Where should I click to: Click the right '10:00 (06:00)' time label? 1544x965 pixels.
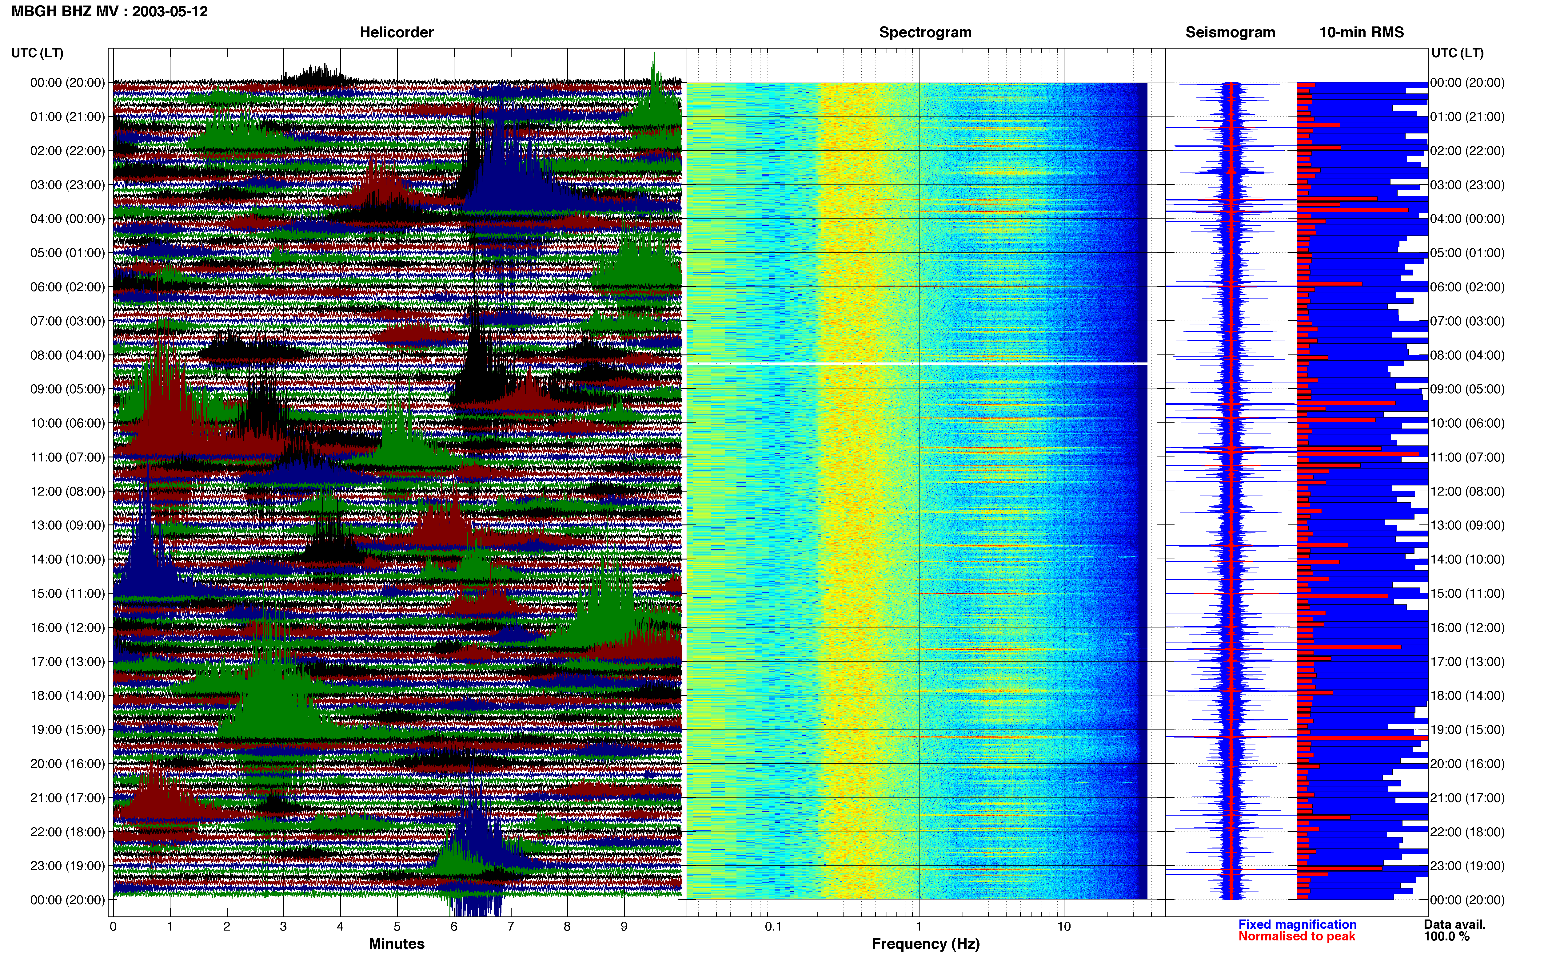[x=1467, y=423]
